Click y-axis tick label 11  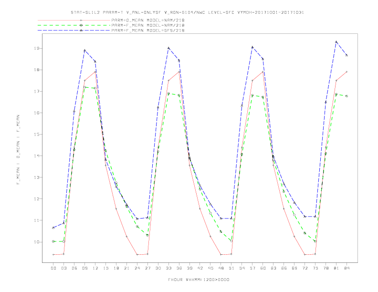coord(37,220)
